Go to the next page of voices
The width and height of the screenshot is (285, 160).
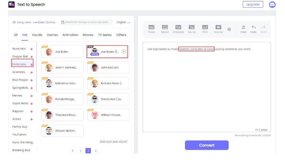pos(96,151)
